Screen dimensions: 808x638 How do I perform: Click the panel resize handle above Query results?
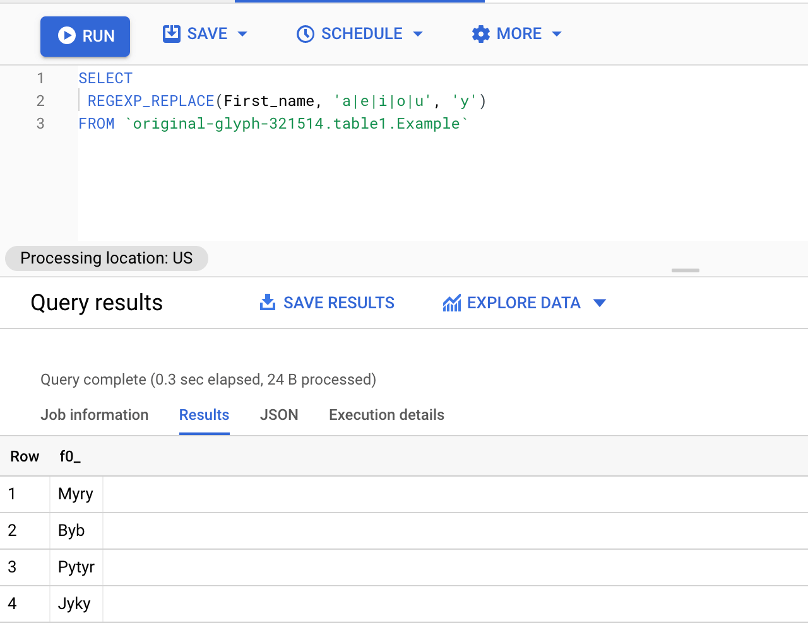tap(685, 270)
